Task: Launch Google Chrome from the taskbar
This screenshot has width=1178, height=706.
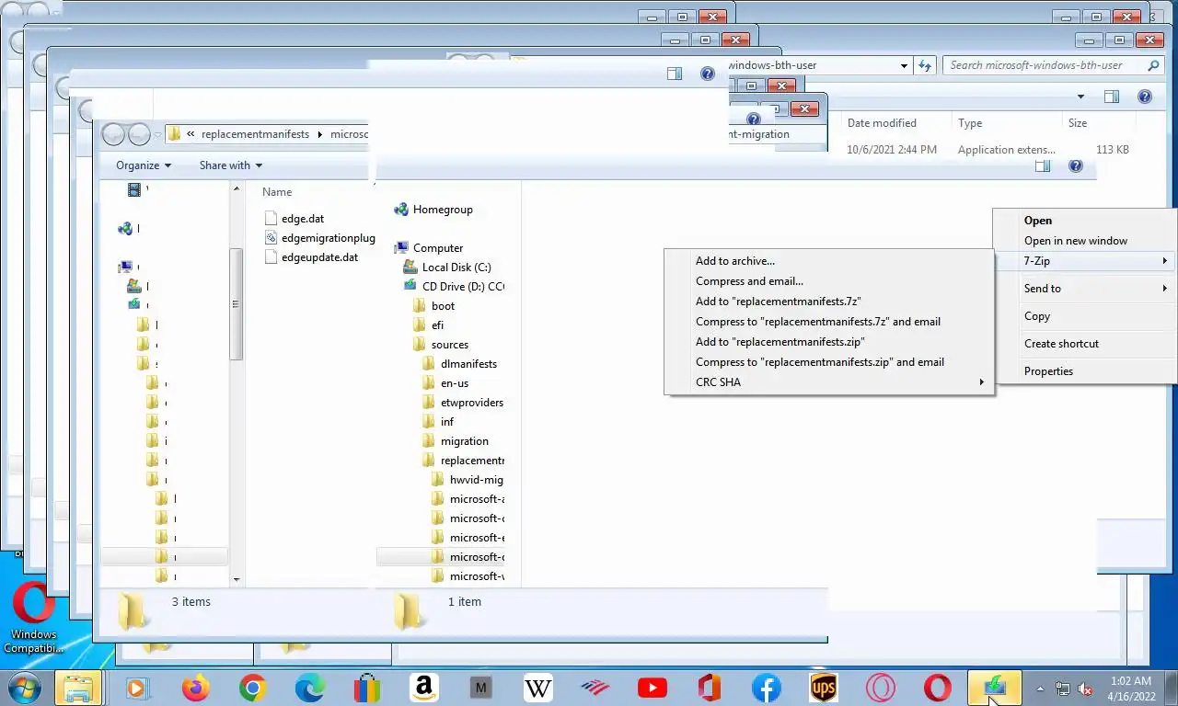Action: click(x=252, y=688)
